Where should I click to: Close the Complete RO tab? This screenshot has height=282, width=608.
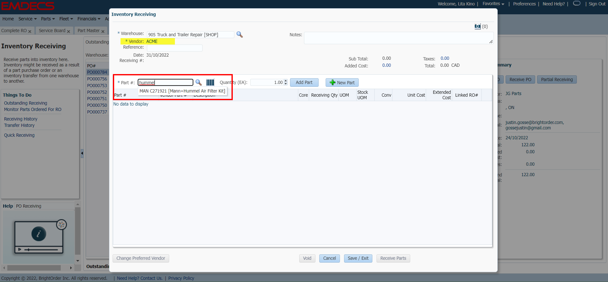click(30, 31)
